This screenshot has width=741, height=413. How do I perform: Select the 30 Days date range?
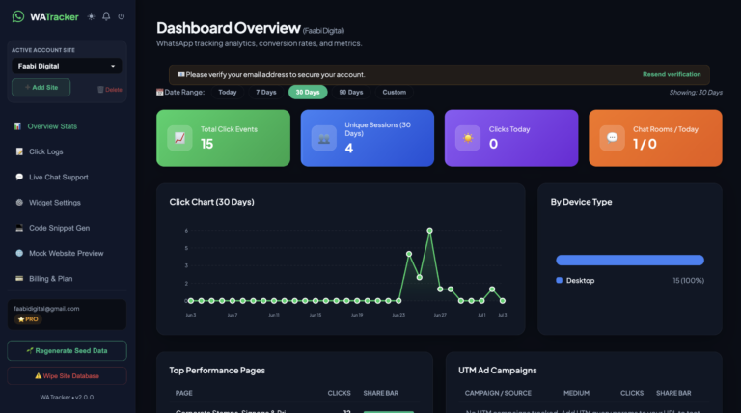pyautogui.click(x=308, y=92)
